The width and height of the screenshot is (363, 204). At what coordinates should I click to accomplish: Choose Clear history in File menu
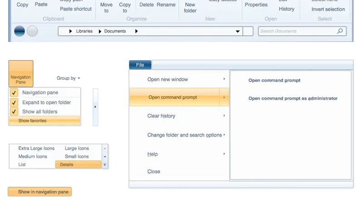point(179,116)
